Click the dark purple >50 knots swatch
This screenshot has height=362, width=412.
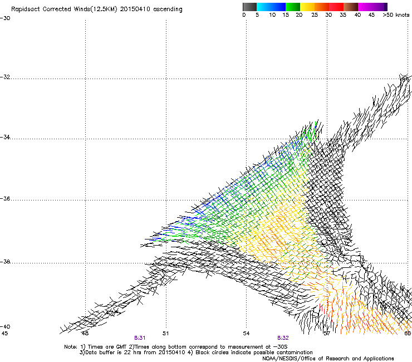386,7
